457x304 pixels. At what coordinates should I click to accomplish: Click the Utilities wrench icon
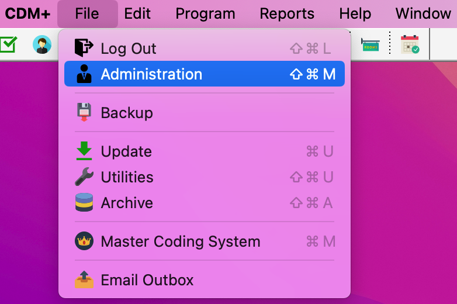(84, 177)
